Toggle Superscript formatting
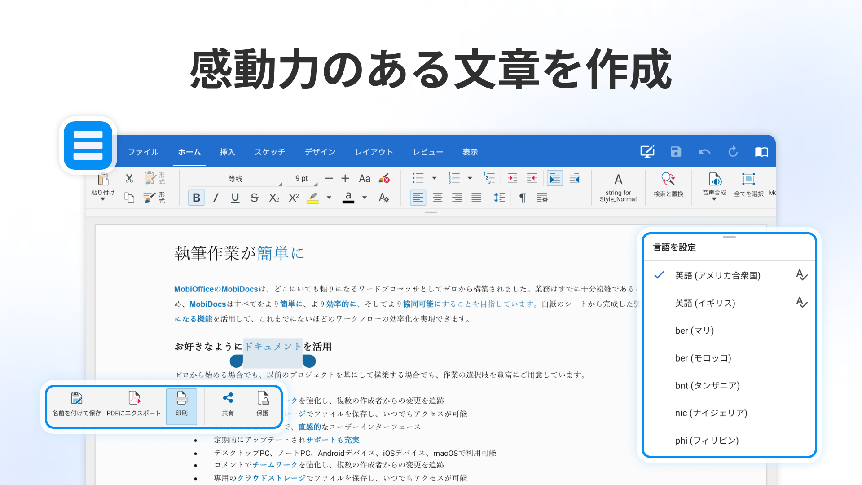Image resolution: width=862 pixels, height=485 pixels. (294, 198)
